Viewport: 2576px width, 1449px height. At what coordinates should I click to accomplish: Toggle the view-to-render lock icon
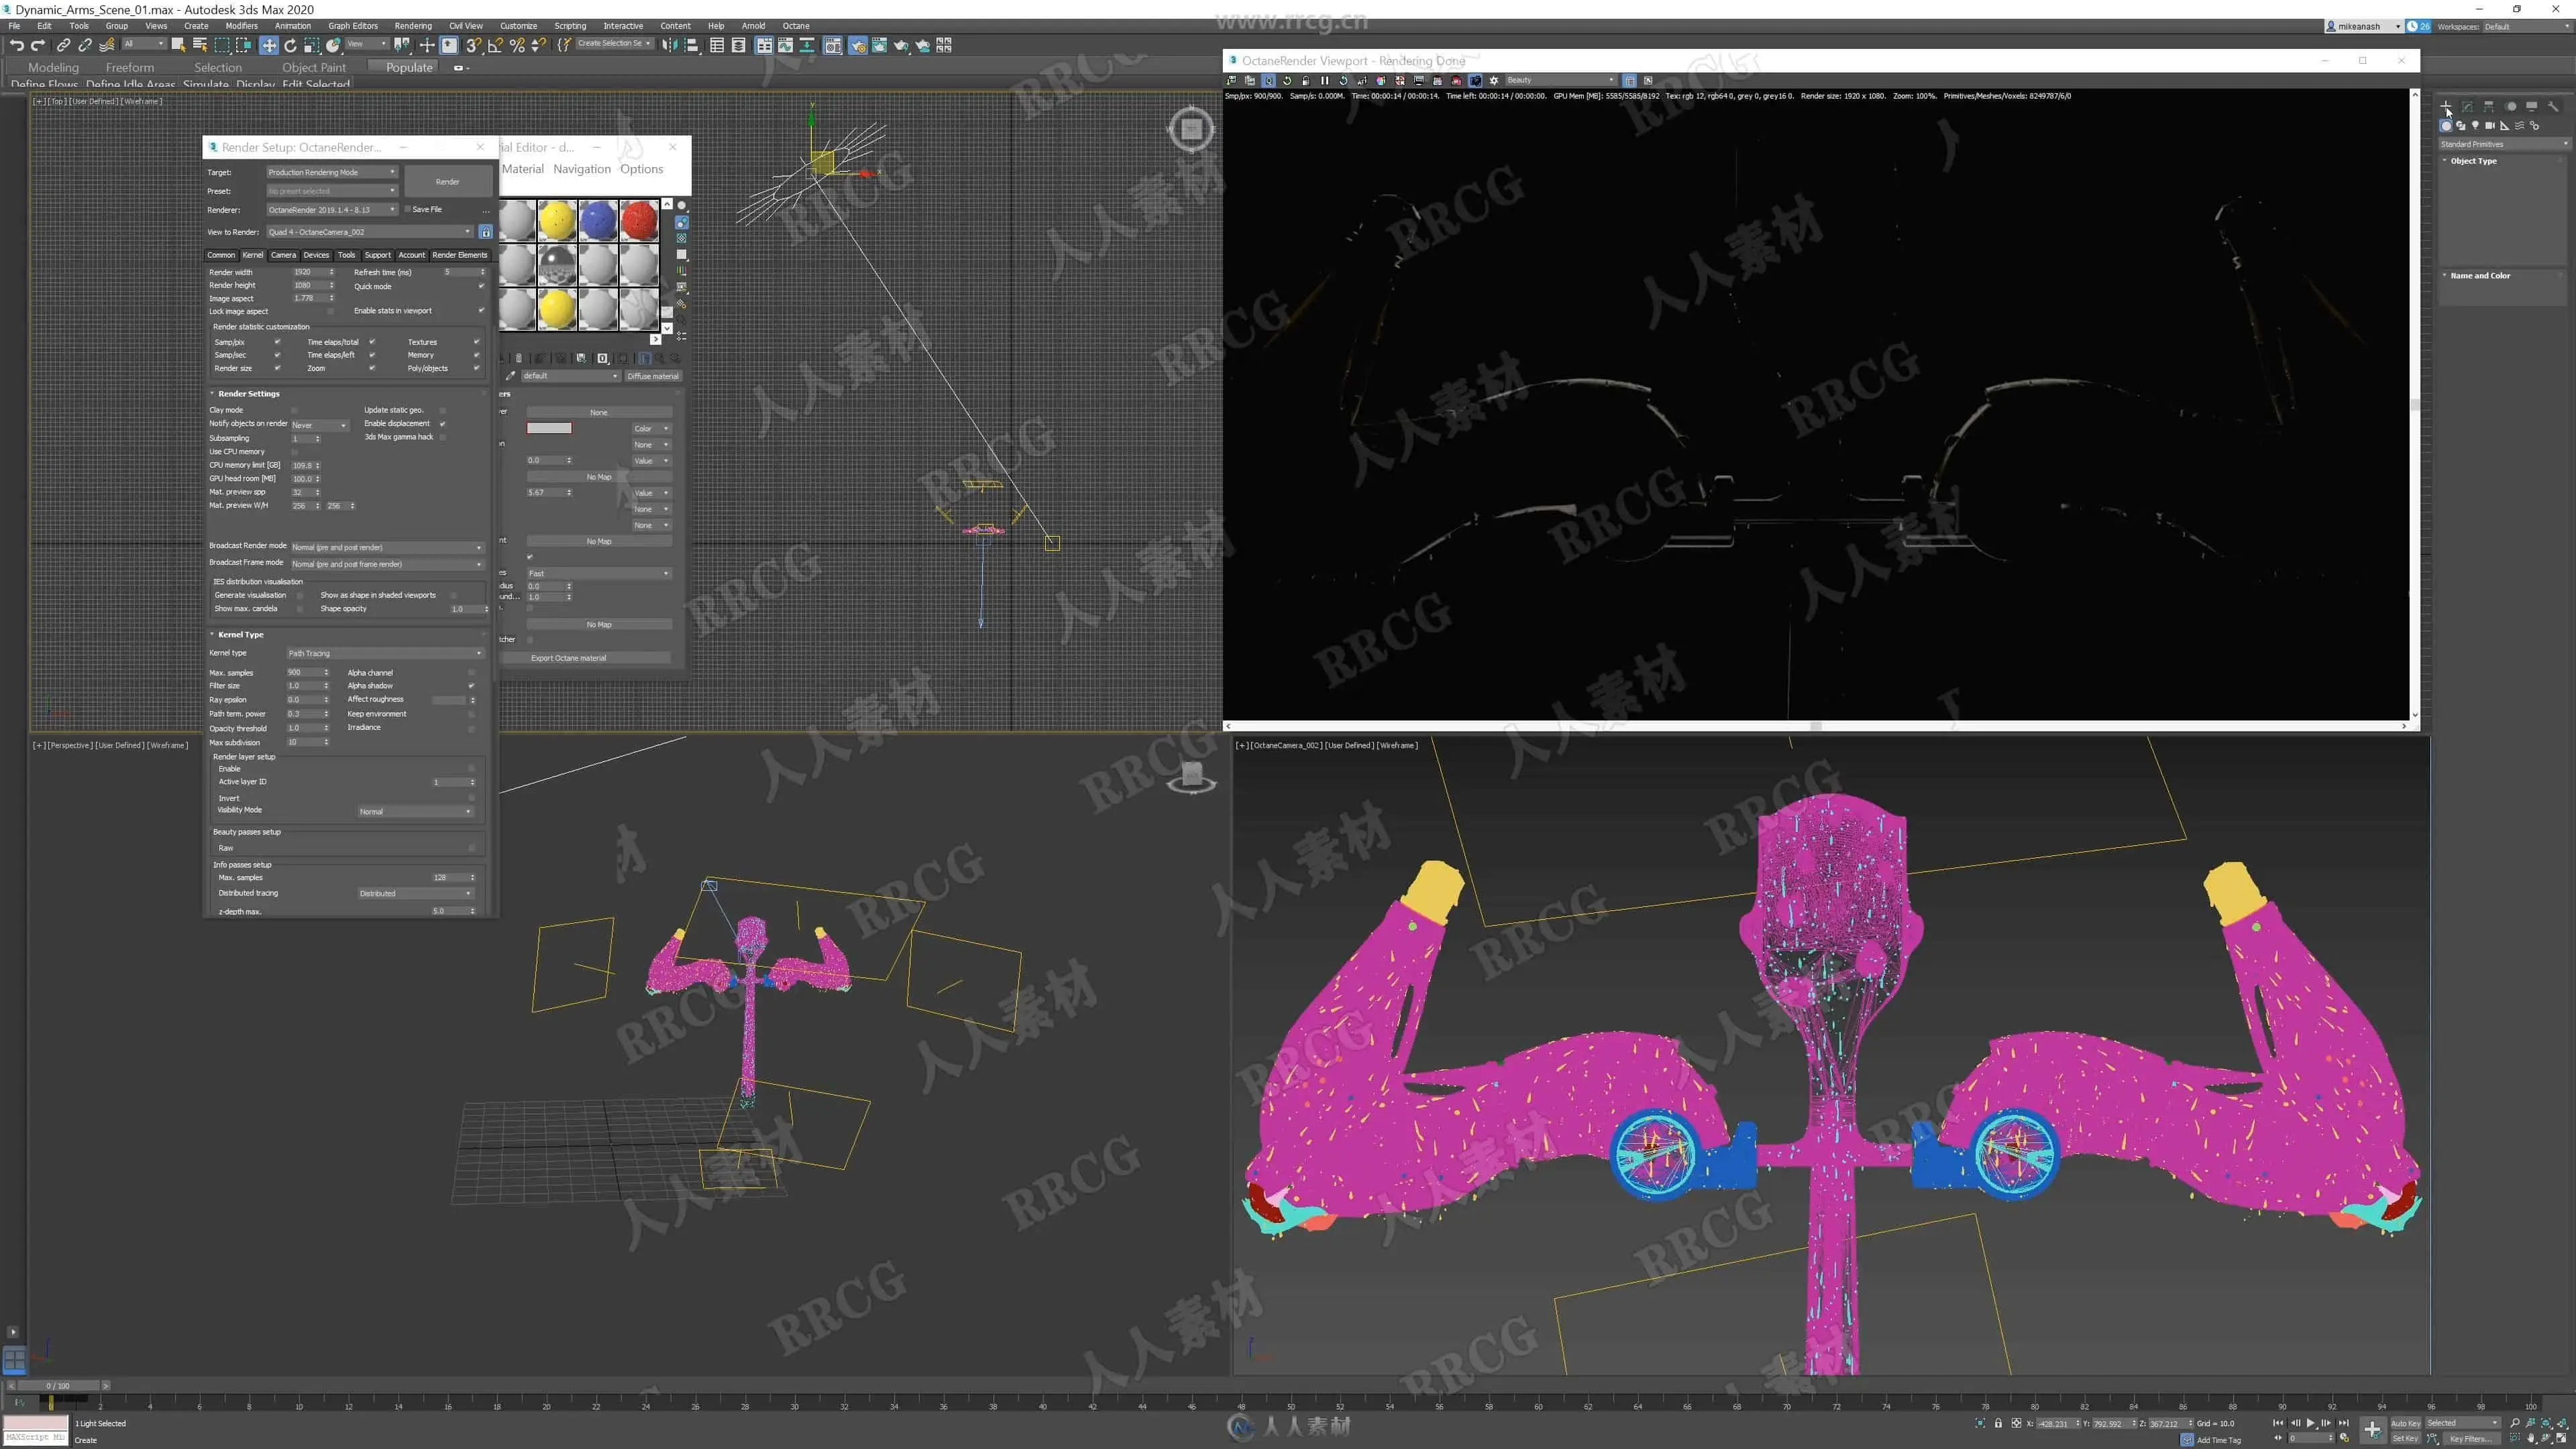(x=485, y=232)
